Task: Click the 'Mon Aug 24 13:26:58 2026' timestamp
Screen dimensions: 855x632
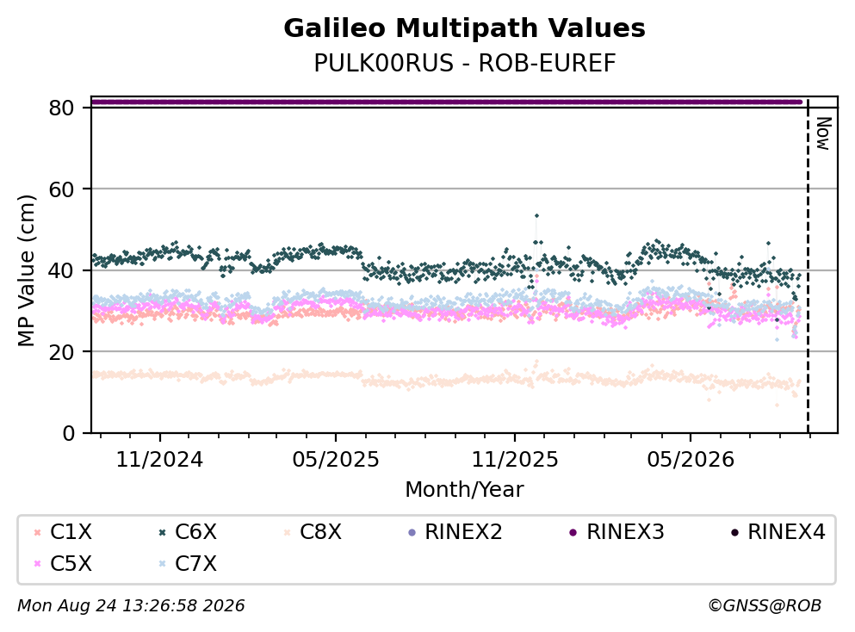Action: pos(131,606)
